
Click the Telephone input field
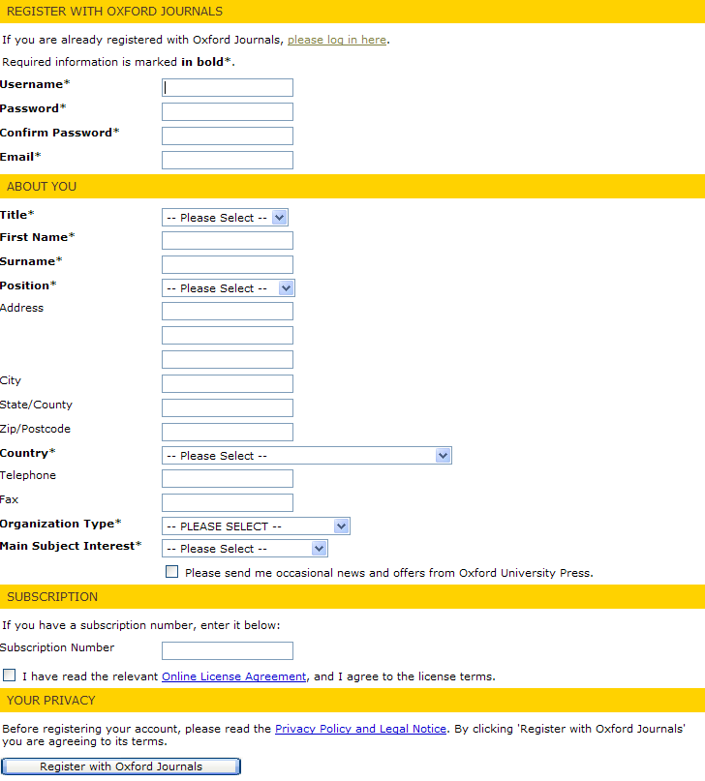(228, 479)
